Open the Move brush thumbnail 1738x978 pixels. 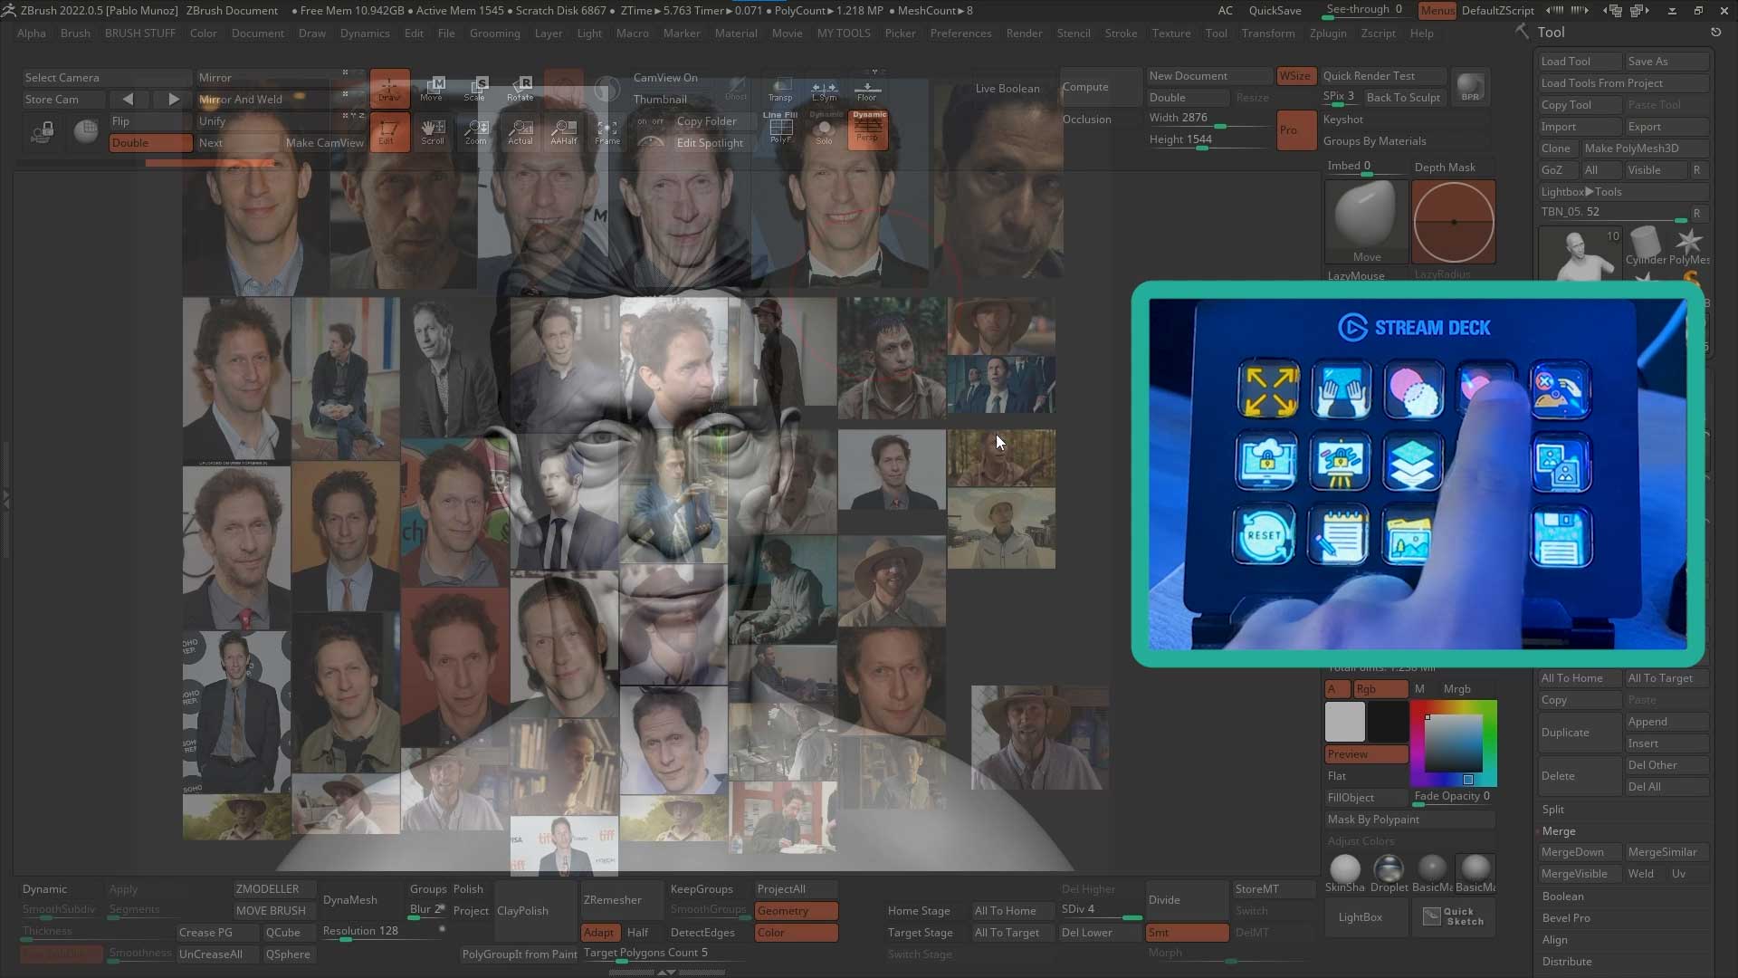click(1366, 222)
